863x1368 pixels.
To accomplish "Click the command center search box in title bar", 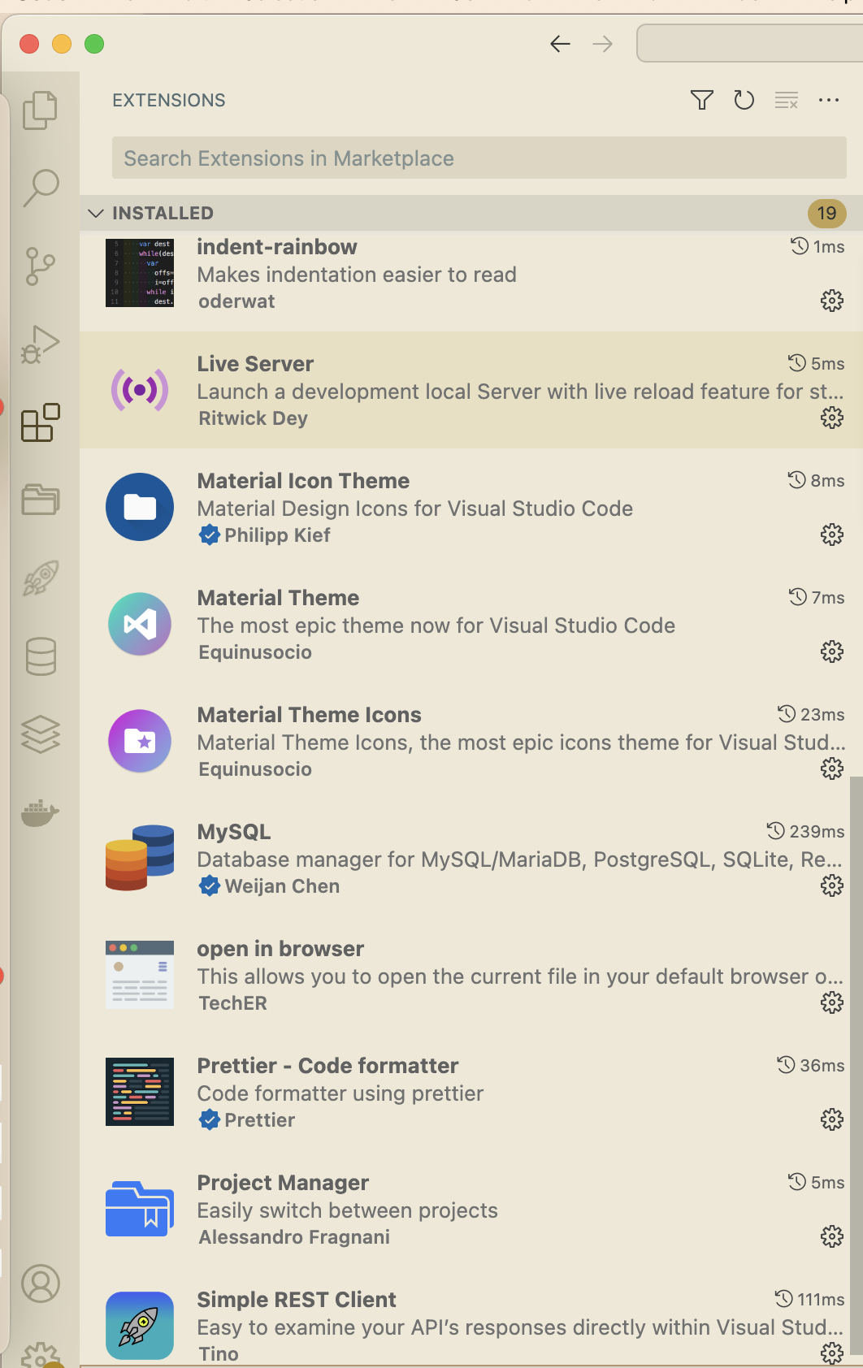I will coord(749,43).
